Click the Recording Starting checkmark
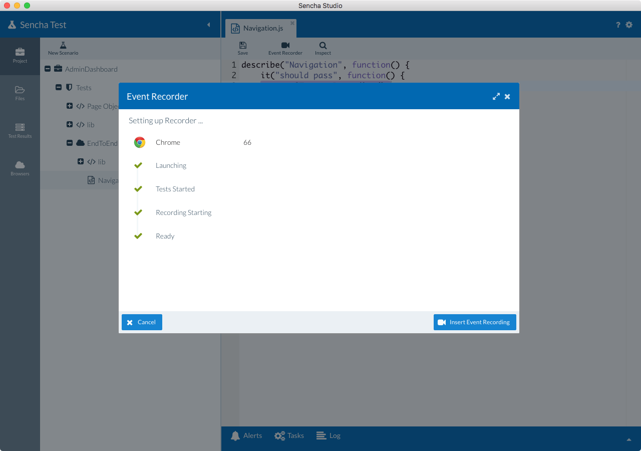The width and height of the screenshot is (641, 451). [138, 212]
